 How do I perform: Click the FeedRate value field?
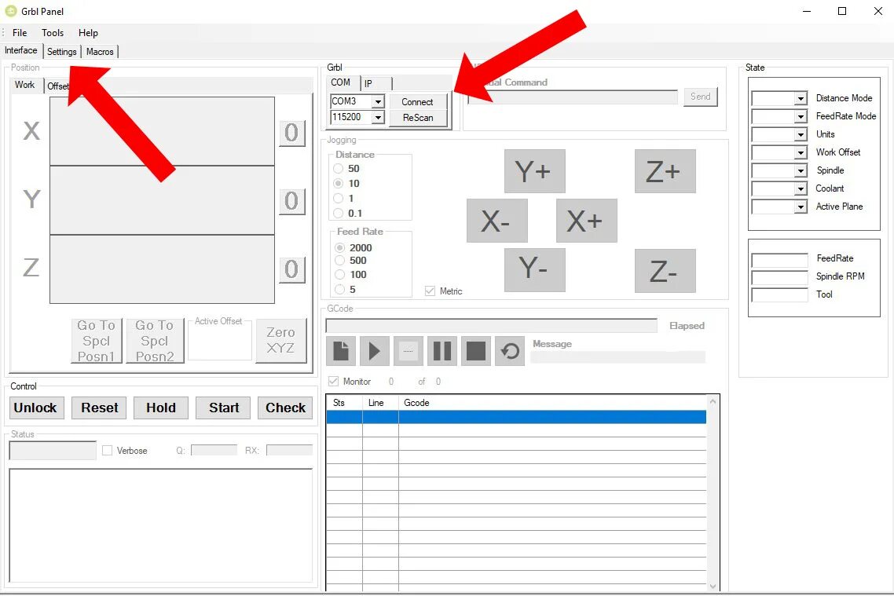click(x=779, y=260)
